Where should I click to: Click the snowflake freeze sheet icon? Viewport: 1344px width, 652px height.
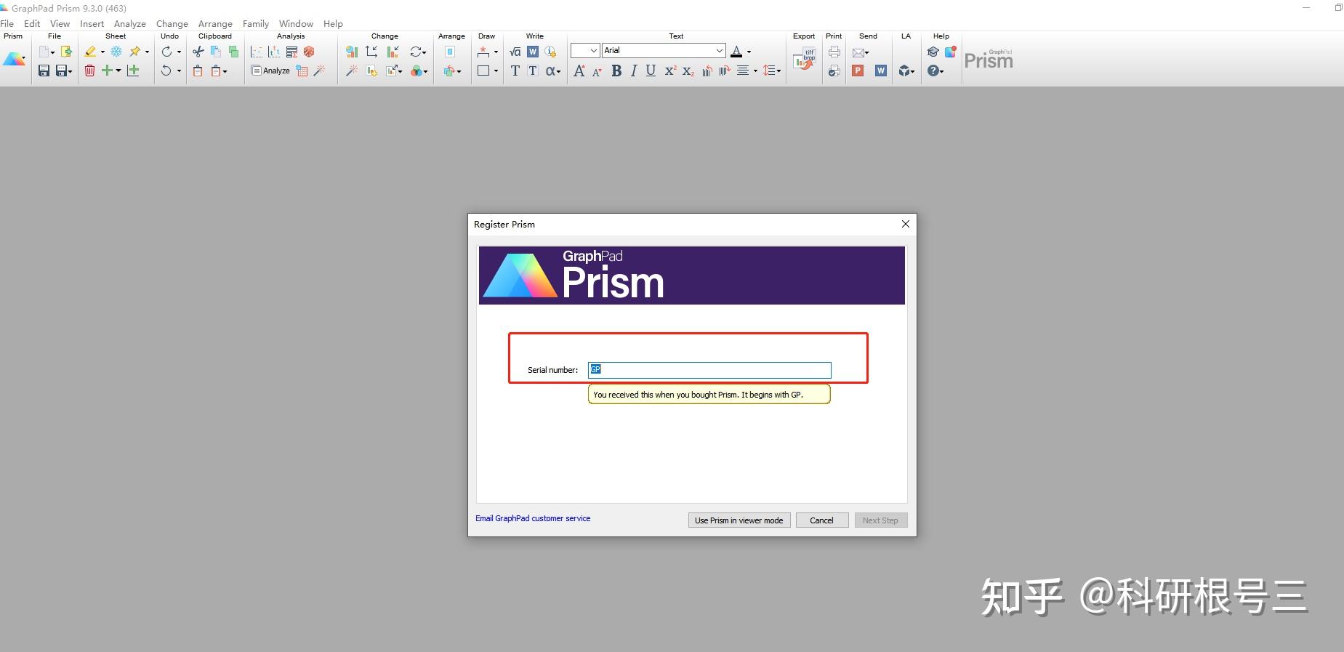click(116, 52)
